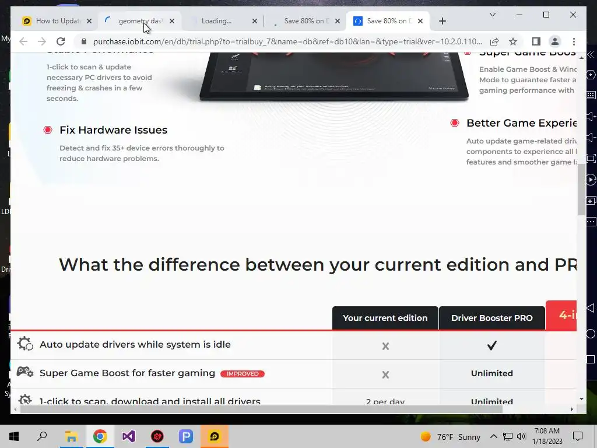Open the operation recorder play icon

591,180
